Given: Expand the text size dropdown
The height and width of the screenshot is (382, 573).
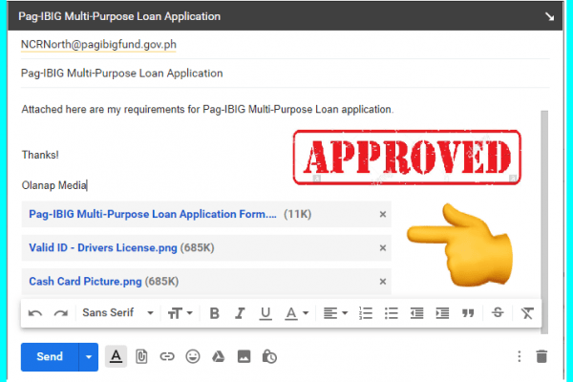Looking at the screenshot, I should pyautogui.click(x=181, y=312).
